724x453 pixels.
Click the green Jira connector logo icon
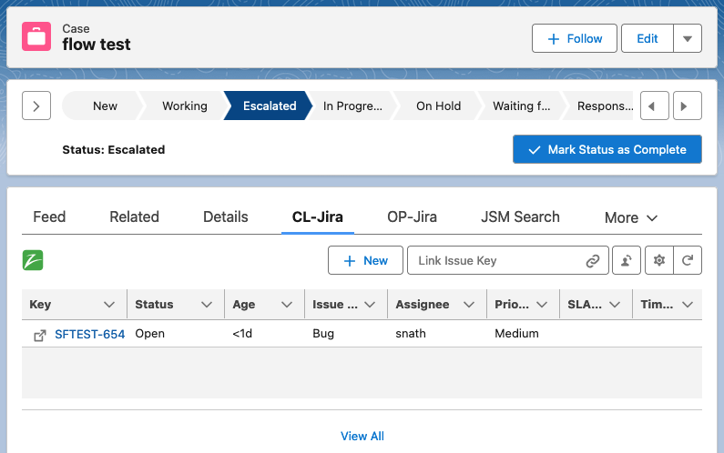click(33, 260)
